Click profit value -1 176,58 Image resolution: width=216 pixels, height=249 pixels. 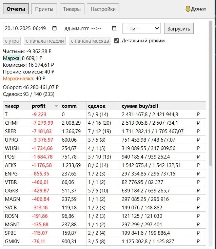coord(42,165)
